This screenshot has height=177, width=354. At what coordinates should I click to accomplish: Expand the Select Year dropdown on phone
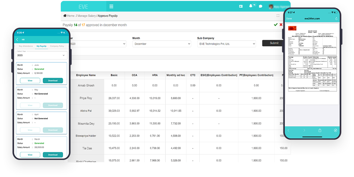[41, 55]
